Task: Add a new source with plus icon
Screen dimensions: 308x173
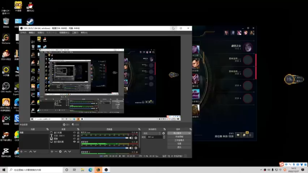Action: 52,151
